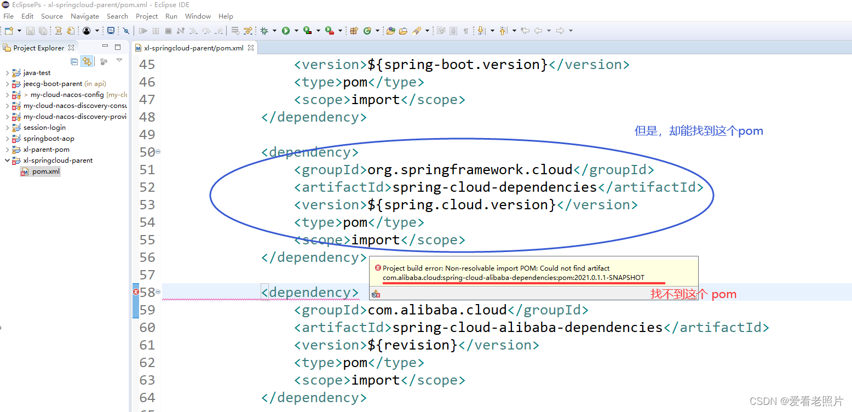Screen dimensions: 852x412
Task: Click the External Tools run icon
Action: pos(330,31)
